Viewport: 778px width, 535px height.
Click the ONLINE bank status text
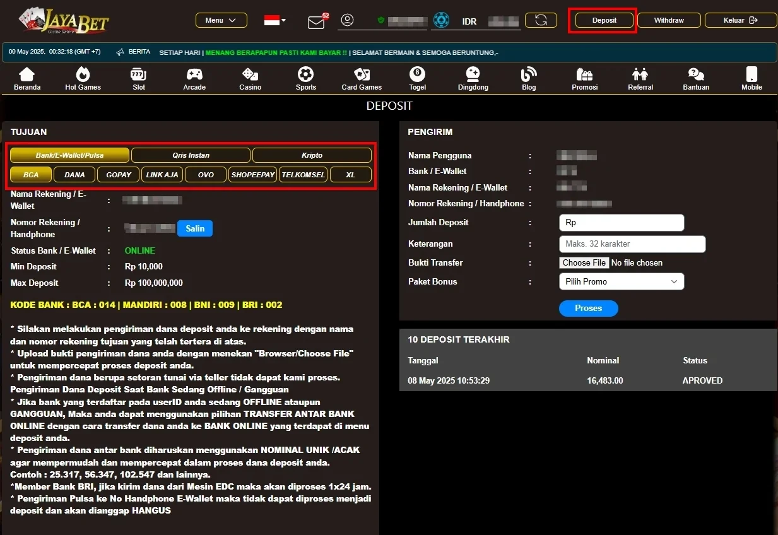point(140,250)
